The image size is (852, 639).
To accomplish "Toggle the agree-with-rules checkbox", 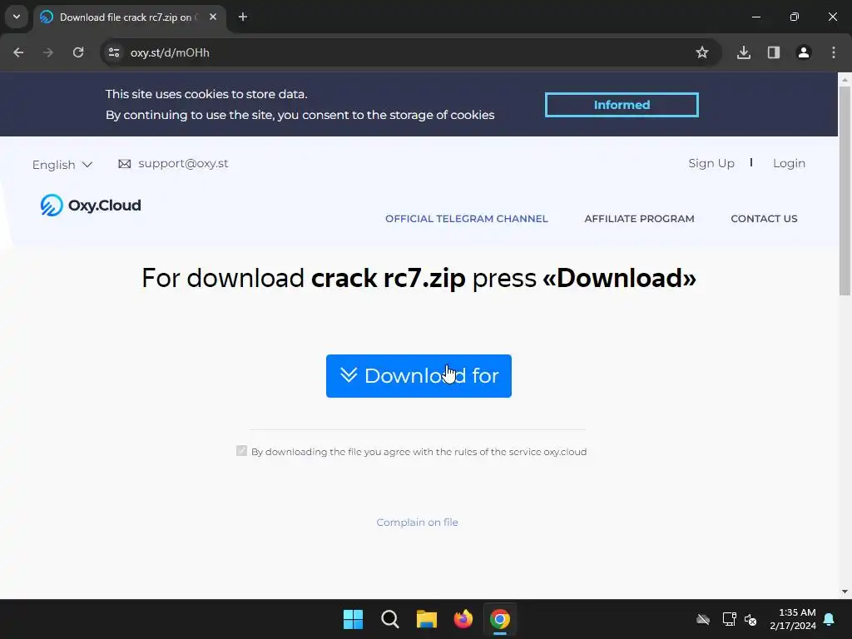I will click(x=241, y=451).
